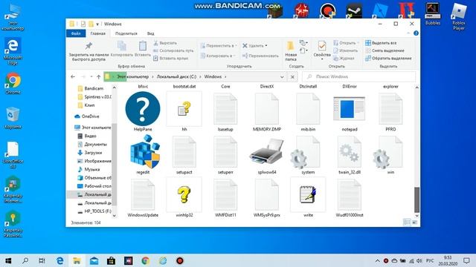Select the Wudf01000Inst file
Screen dimensions: 476x267
click(349, 194)
